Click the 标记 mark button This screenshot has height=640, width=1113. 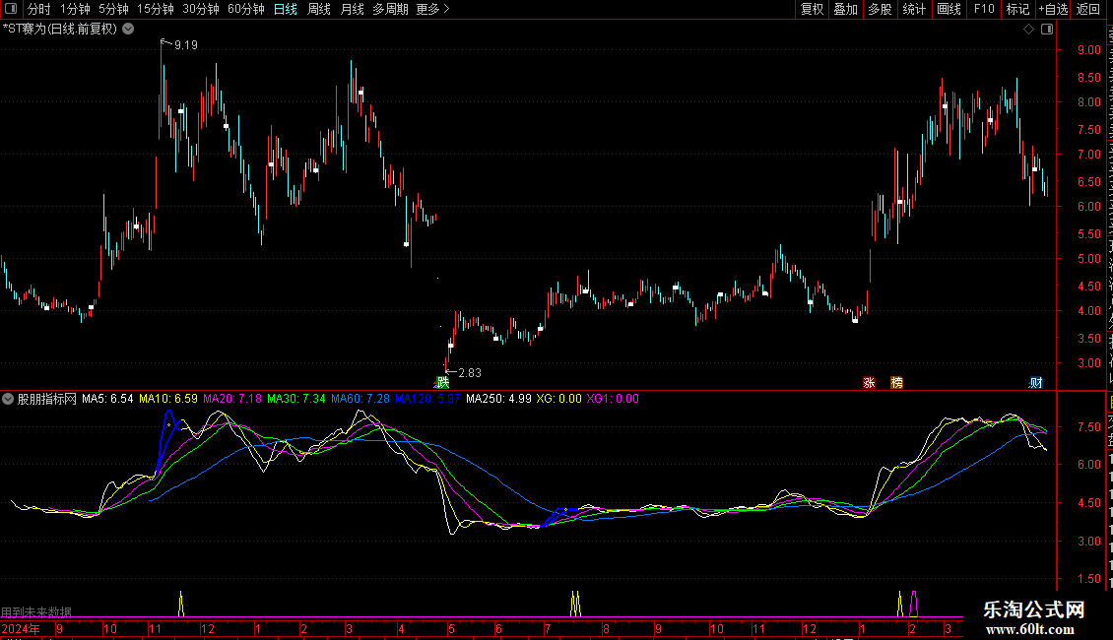coord(1017,9)
